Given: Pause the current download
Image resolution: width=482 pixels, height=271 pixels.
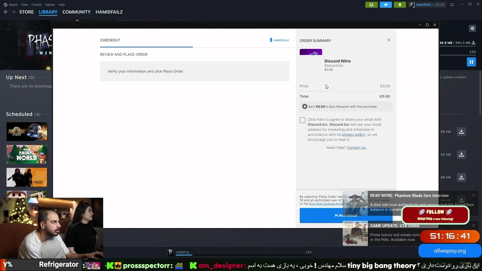Looking at the screenshot, I should point(471,62).
